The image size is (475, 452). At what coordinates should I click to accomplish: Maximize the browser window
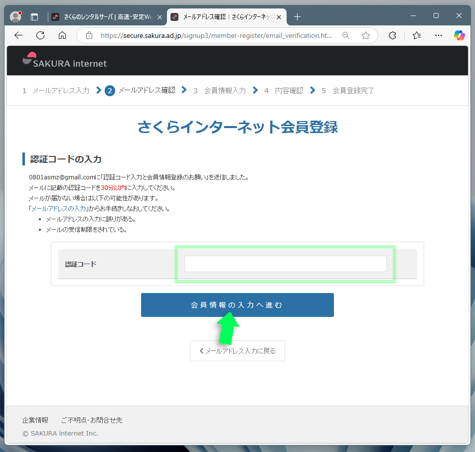(x=436, y=15)
